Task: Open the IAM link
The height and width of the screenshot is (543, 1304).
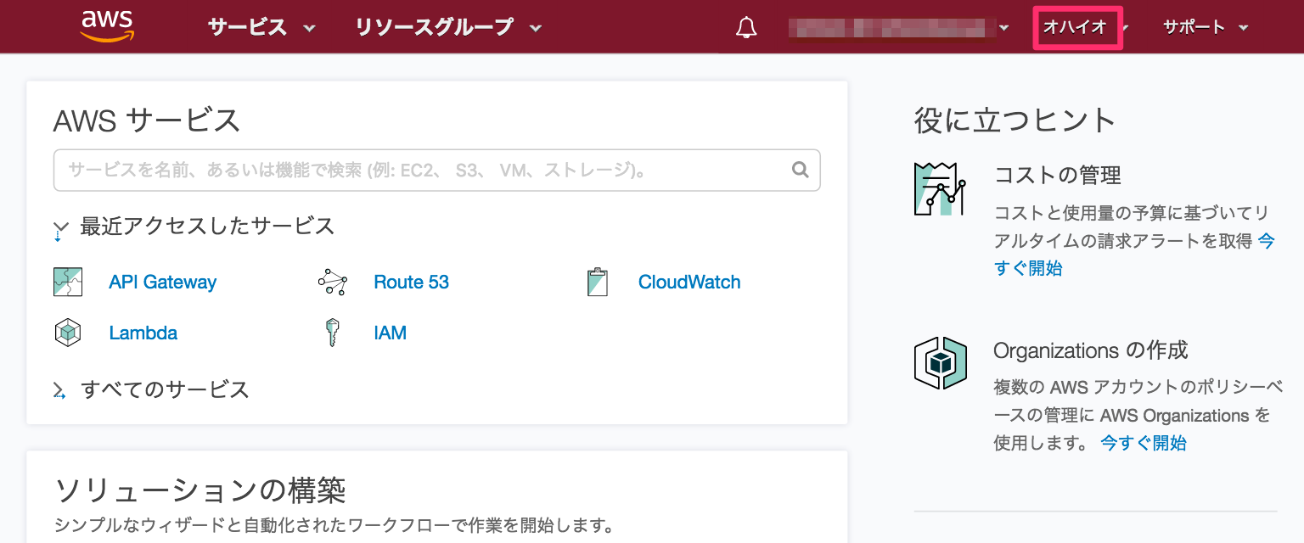Action: click(x=391, y=333)
